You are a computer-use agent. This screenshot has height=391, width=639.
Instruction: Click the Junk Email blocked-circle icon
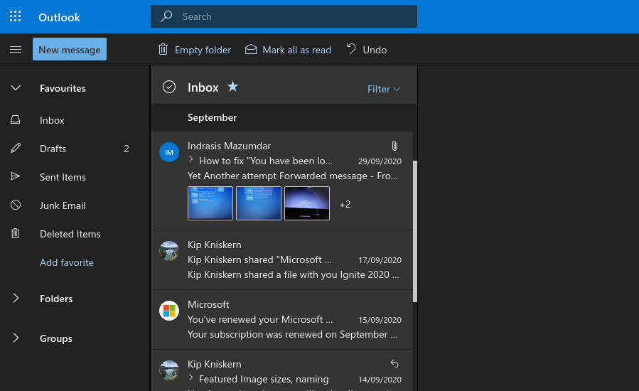coord(16,205)
